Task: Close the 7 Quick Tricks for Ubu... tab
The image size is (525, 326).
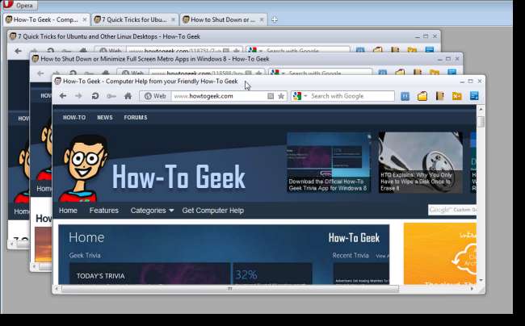Action: (x=173, y=19)
